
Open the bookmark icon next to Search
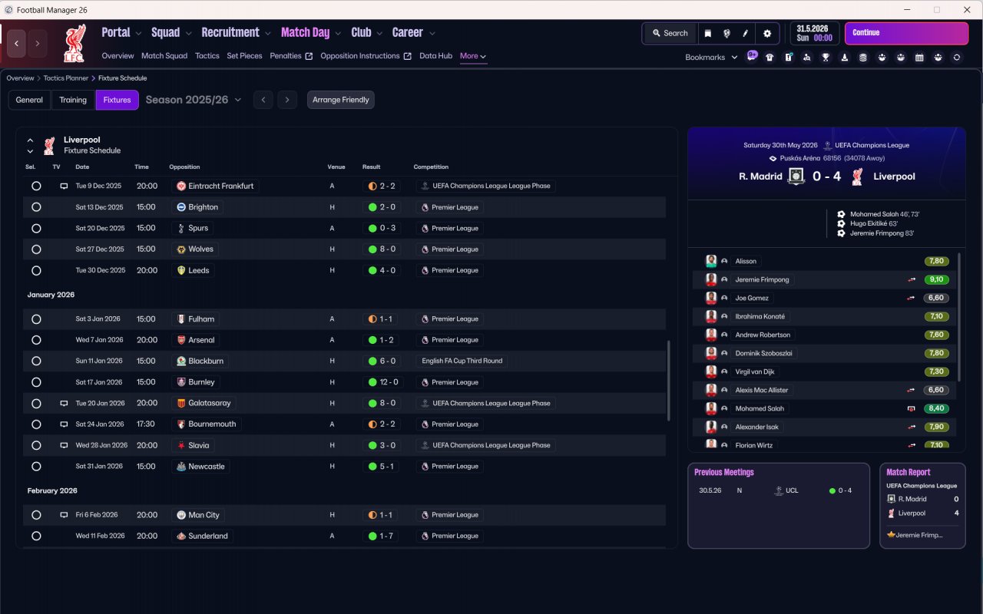[707, 33]
